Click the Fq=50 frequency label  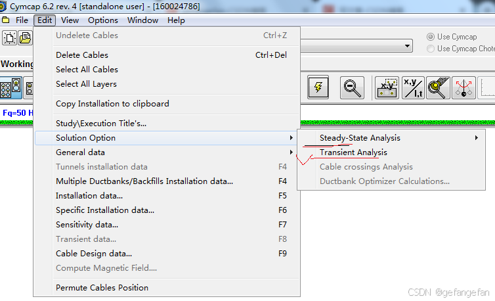[x=18, y=113]
